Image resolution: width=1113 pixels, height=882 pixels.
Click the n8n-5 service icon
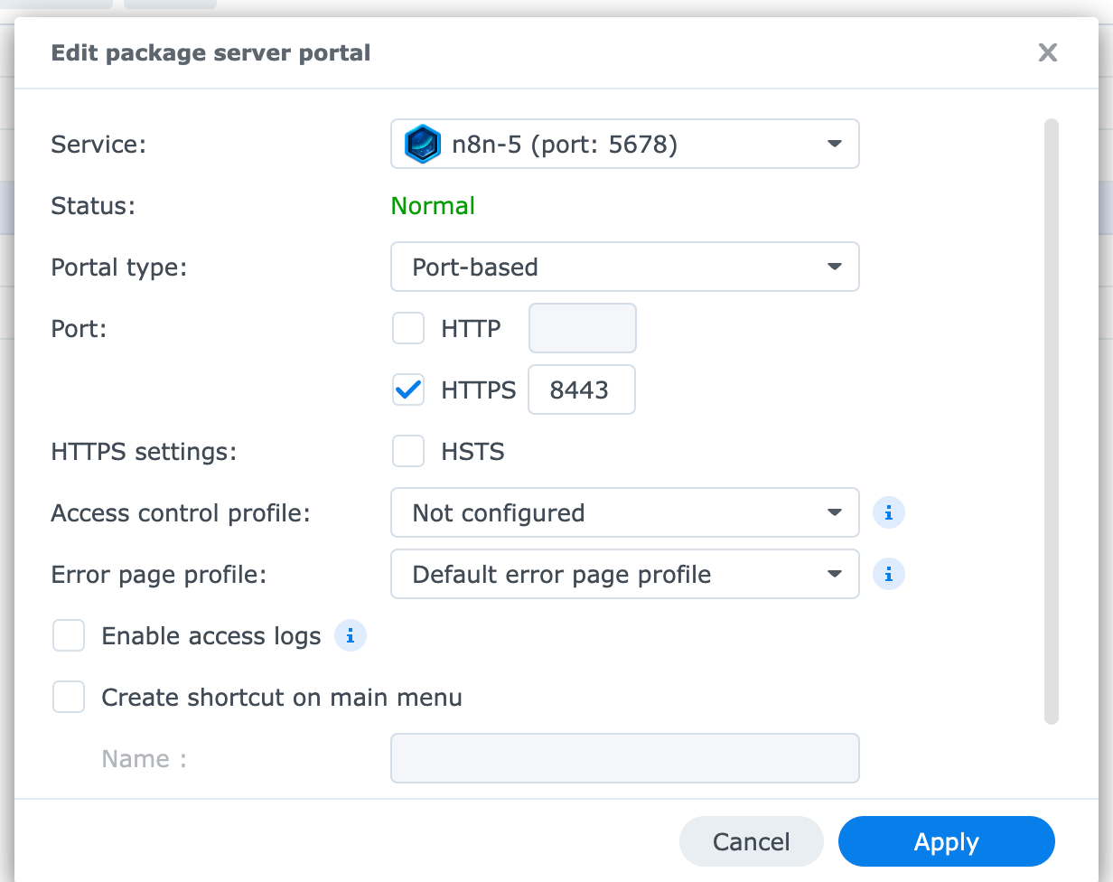tap(422, 145)
